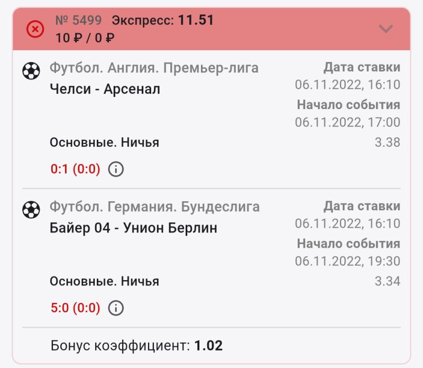Open info icon beside 5:0 score

(x=116, y=308)
